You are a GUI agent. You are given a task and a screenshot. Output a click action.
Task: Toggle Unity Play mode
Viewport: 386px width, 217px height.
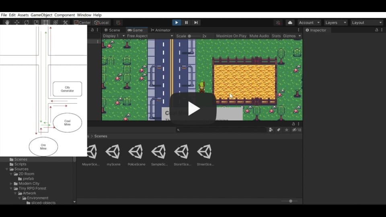click(177, 23)
